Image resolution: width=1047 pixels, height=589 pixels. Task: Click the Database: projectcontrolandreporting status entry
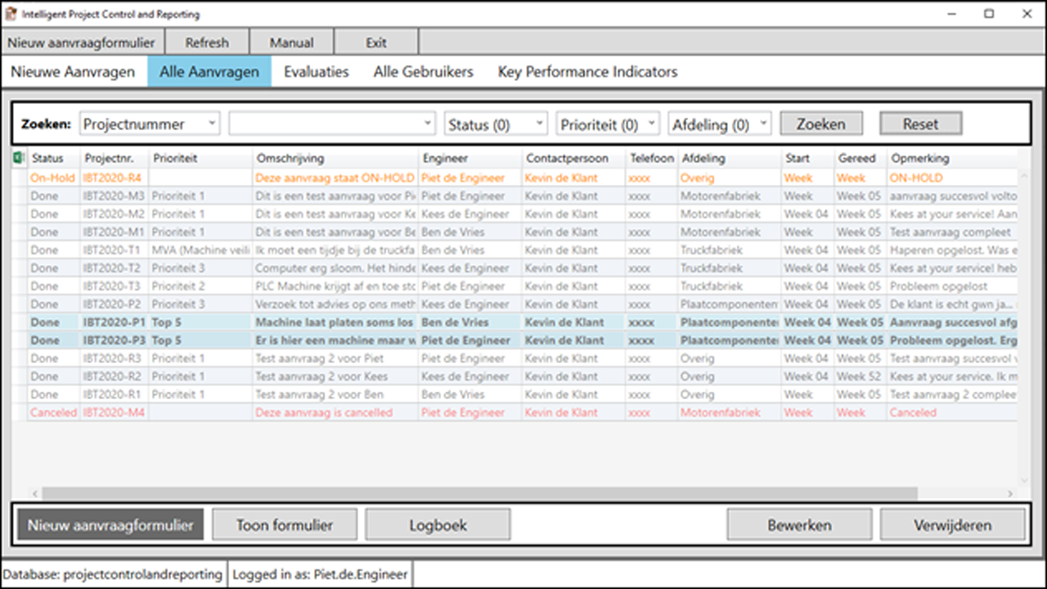click(114, 574)
